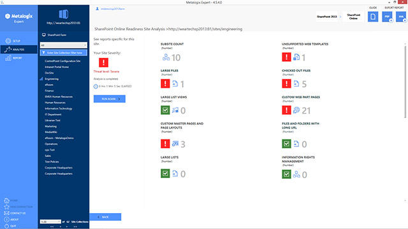Click the Custom Web Part Pages red alert icon
Image resolution: width=408 pixels, height=229 pixels.
[x=286, y=110]
